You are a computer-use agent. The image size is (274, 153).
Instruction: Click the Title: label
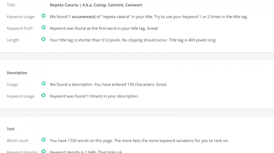coord(11,5)
